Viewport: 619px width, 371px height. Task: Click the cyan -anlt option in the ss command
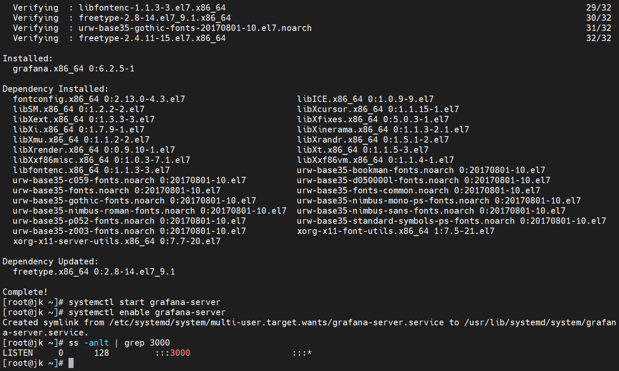[x=99, y=343]
